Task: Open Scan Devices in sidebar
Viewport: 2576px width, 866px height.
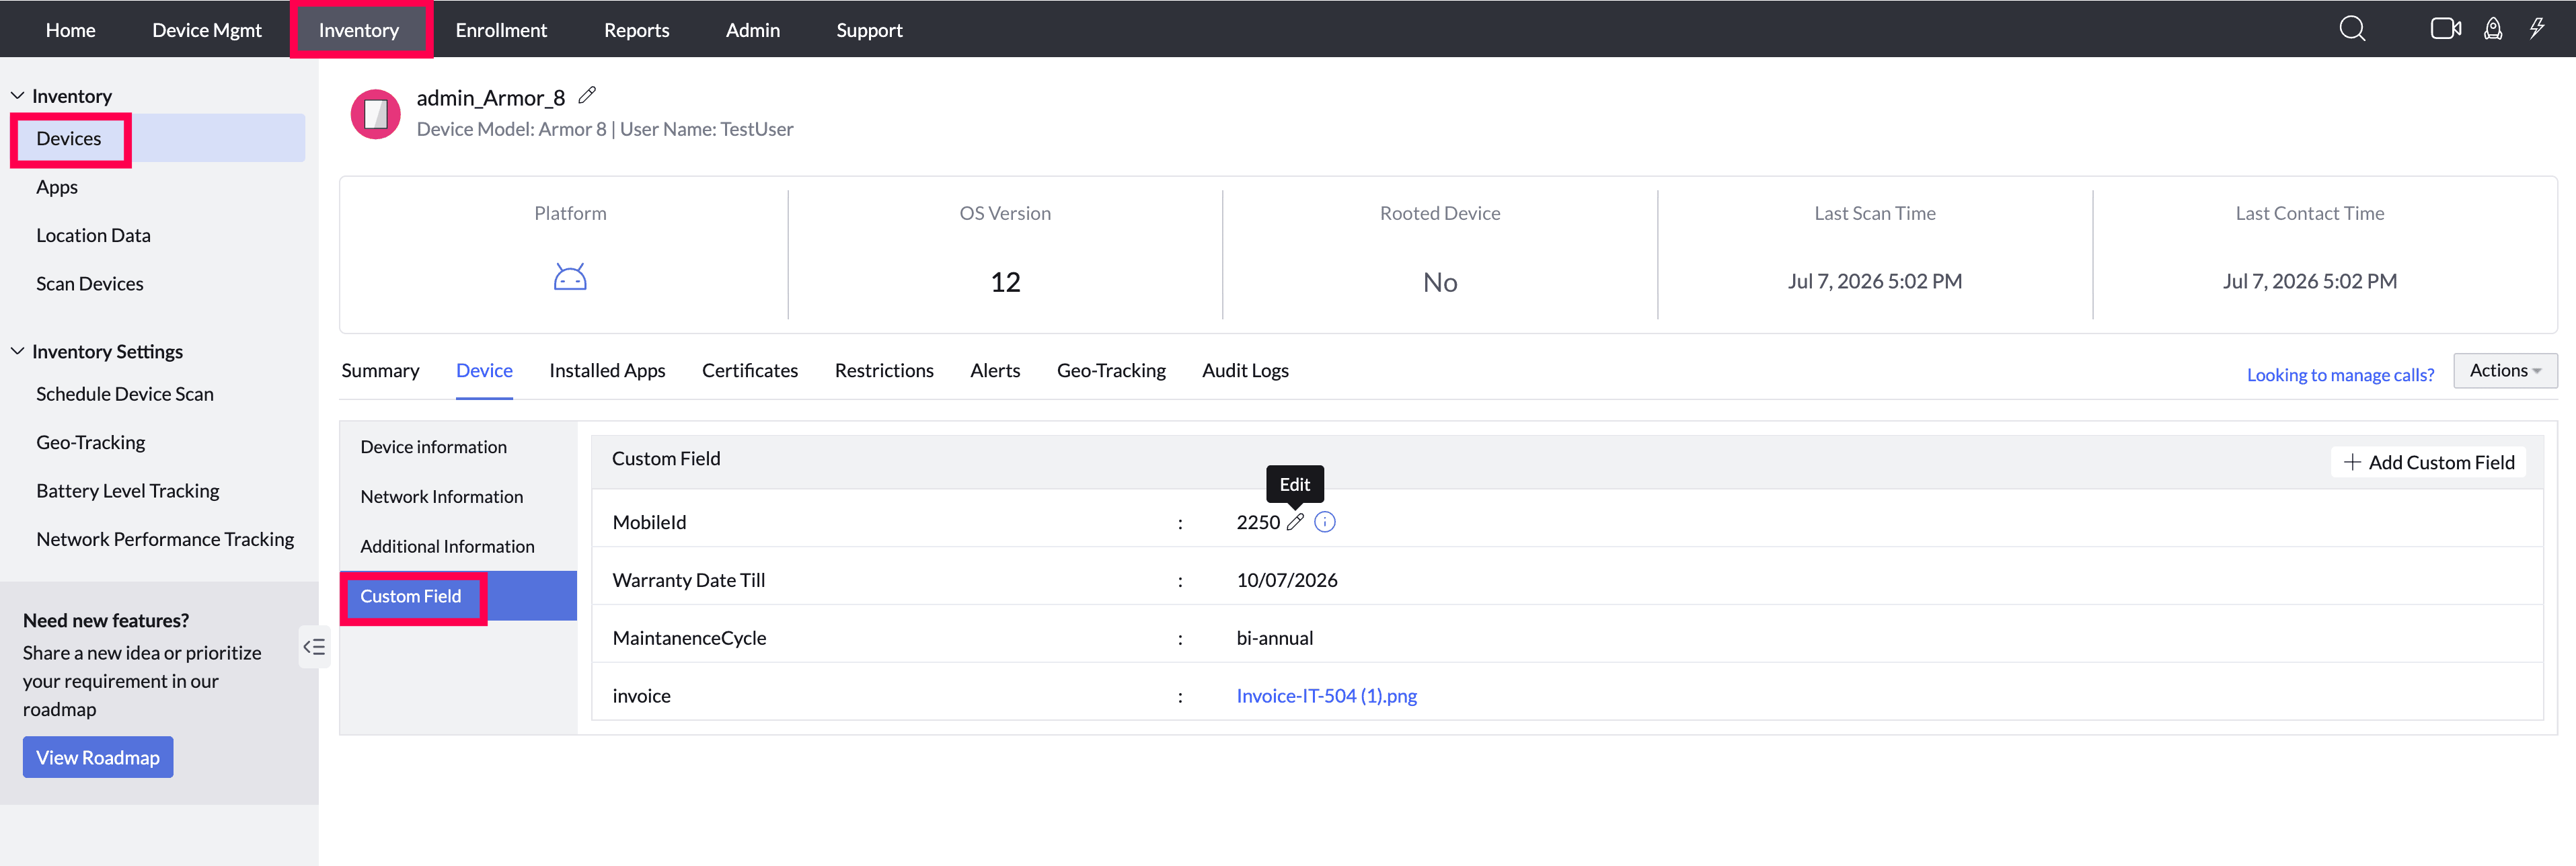Action: [90, 284]
